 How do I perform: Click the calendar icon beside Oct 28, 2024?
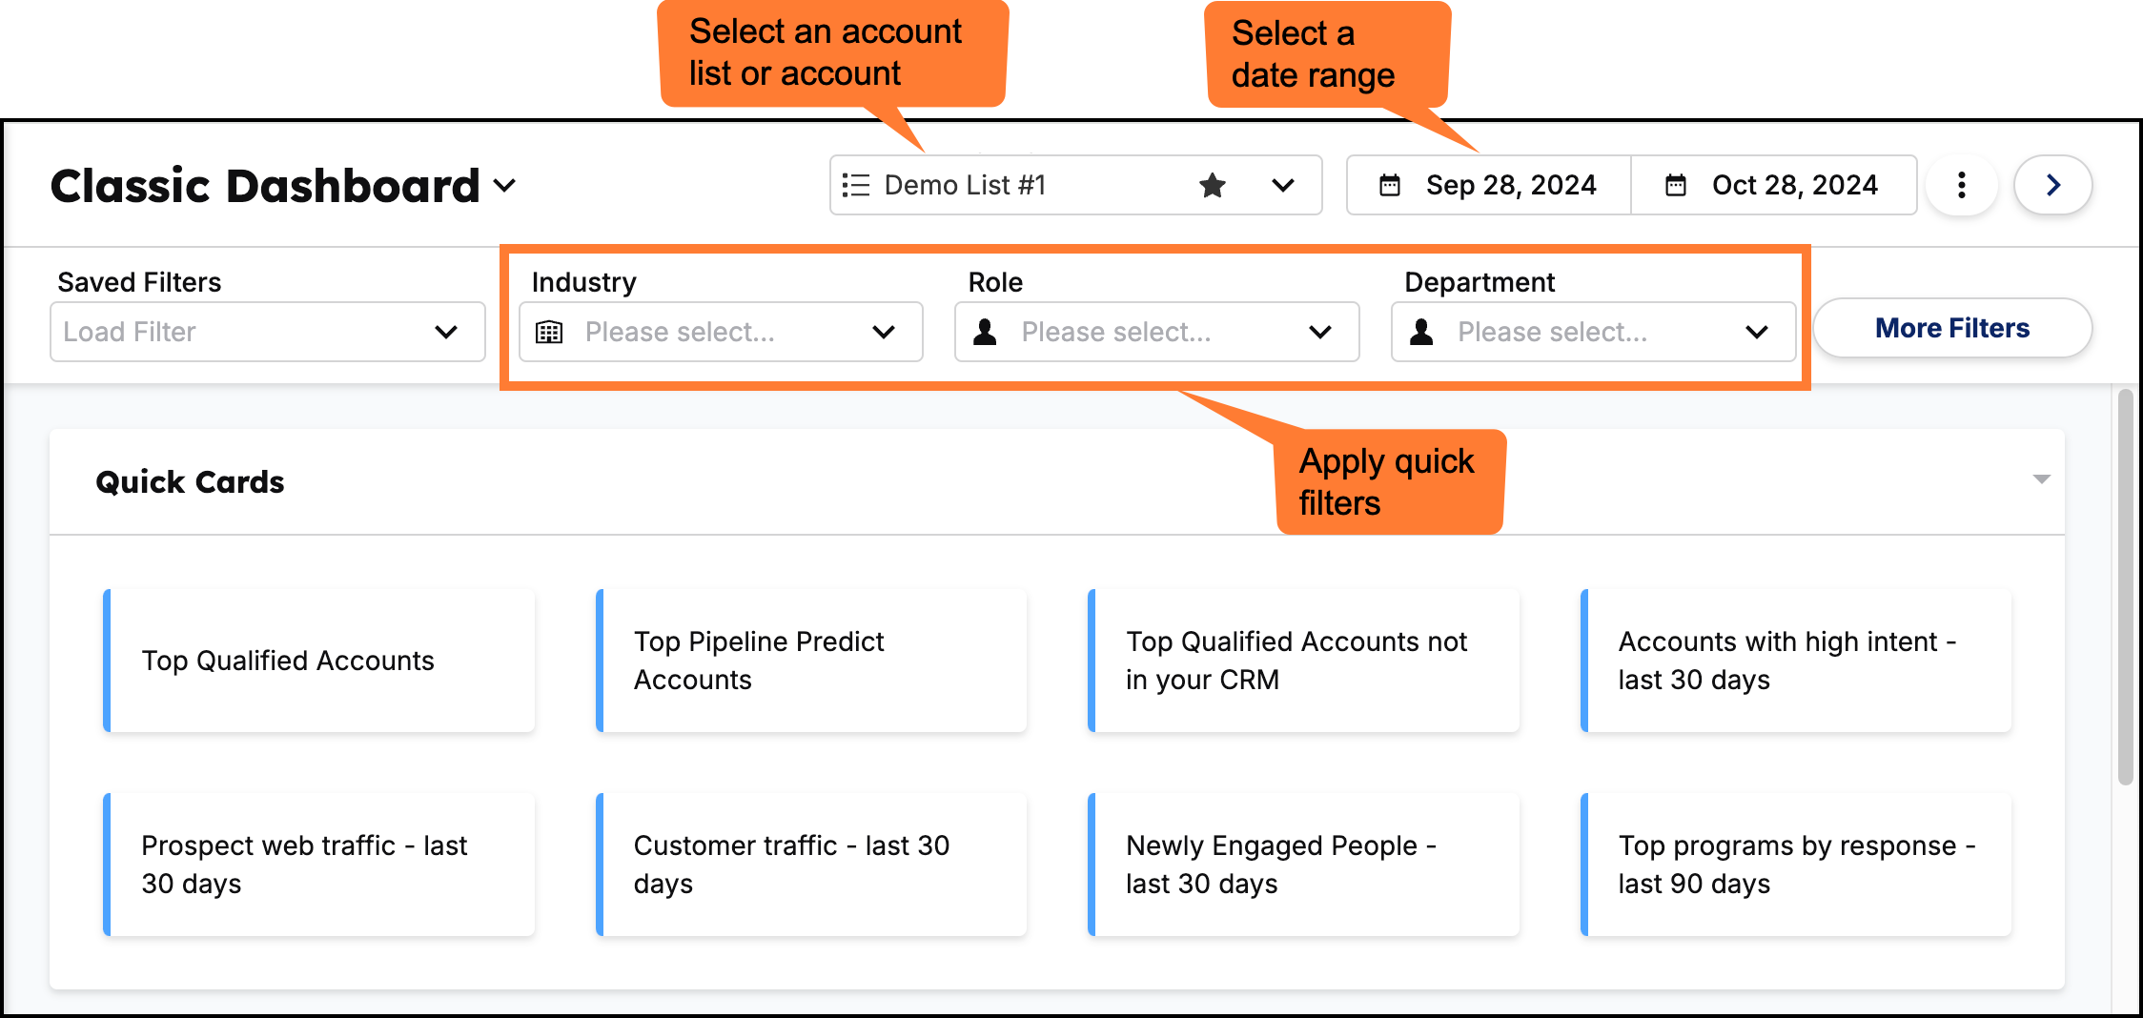[x=1675, y=185]
